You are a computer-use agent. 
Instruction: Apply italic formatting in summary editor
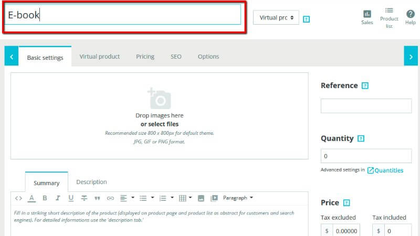58,198
